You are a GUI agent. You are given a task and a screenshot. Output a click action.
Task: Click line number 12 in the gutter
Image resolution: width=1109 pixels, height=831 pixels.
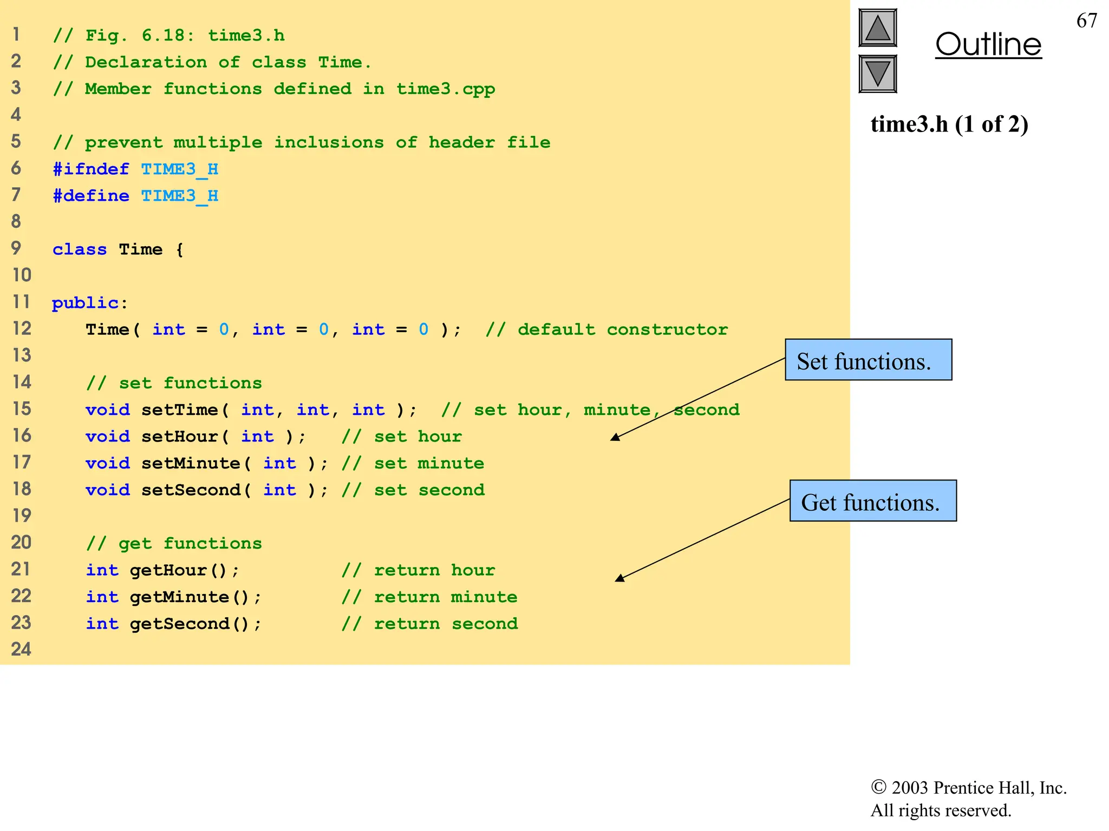22,328
